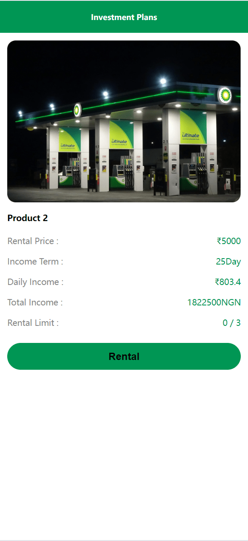Tap the green Rental button
Screen dimensions: 248x541
tap(124, 356)
